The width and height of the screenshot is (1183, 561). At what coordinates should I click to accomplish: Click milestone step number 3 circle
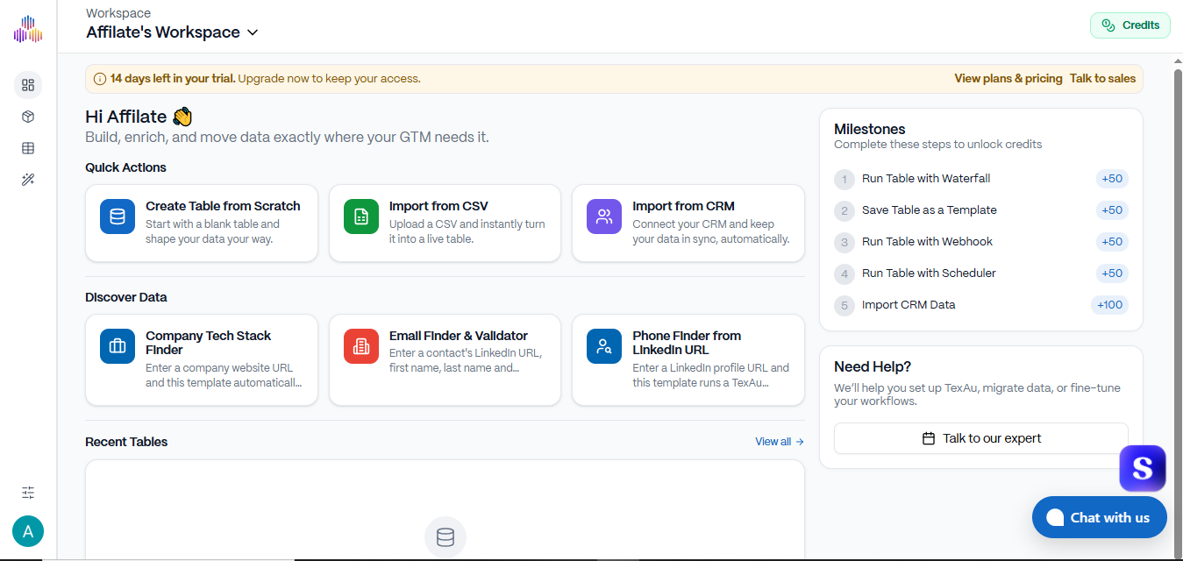tap(844, 242)
